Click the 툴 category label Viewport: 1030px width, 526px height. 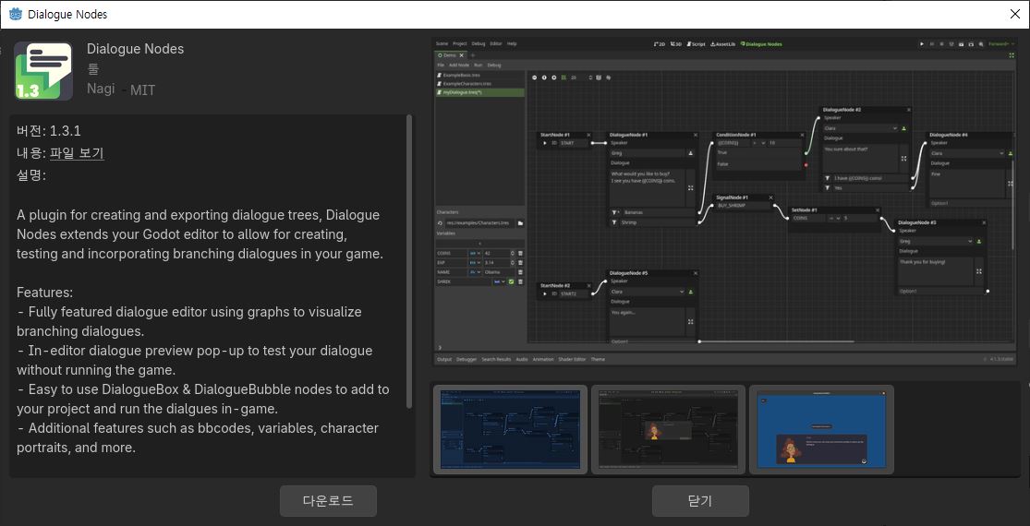tap(92, 69)
